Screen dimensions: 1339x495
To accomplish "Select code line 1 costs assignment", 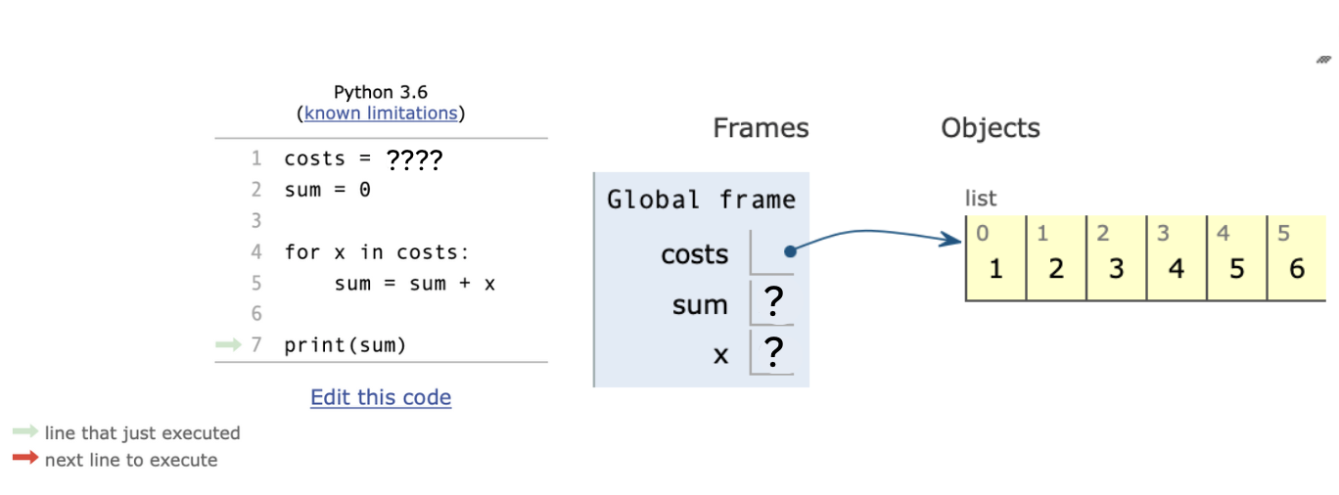I will (364, 158).
